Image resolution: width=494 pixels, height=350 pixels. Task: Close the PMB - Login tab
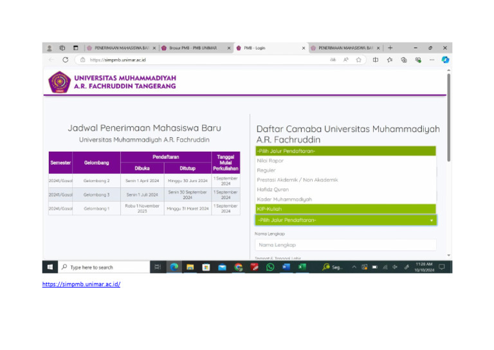tap(304, 48)
